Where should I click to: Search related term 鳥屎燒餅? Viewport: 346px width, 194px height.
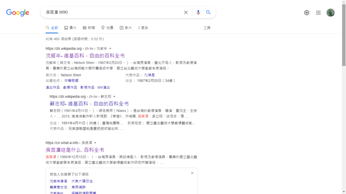point(78,187)
